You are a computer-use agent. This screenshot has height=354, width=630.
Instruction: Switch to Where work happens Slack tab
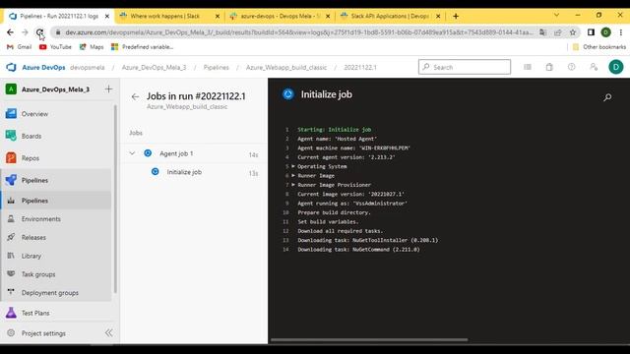(x=164, y=16)
